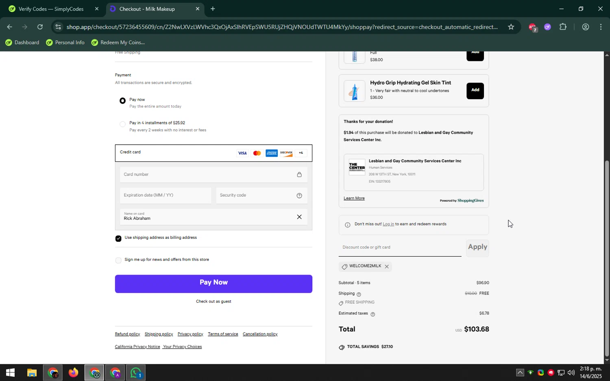Image resolution: width=610 pixels, height=381 pixels.
Task: Open security code help icon
Action: (x=299, y=196)
